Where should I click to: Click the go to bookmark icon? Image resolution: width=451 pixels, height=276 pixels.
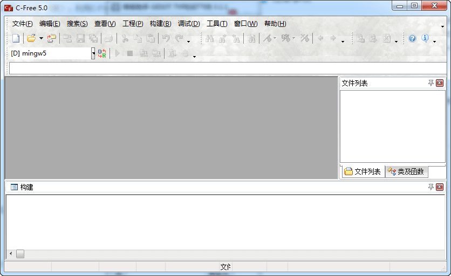coord(285,38)
